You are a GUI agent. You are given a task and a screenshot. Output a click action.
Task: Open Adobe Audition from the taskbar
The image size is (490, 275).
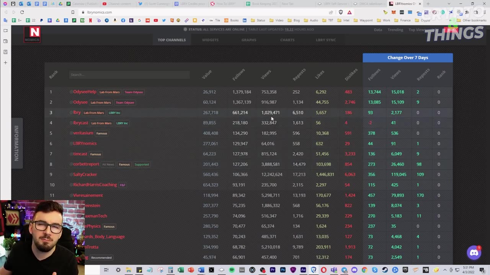[x=303, y=270]
